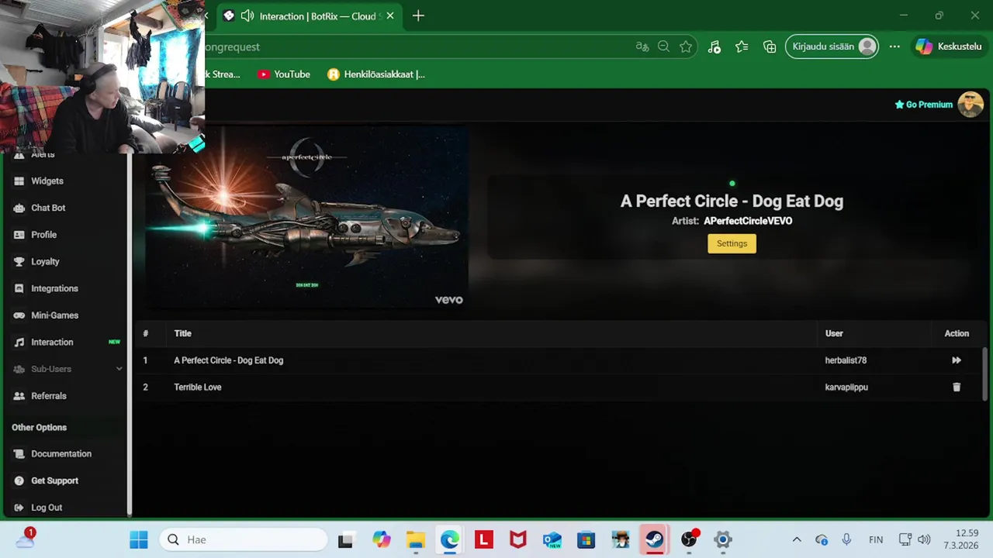
Task: Log Out of BotRix
Action: [47, 508]
